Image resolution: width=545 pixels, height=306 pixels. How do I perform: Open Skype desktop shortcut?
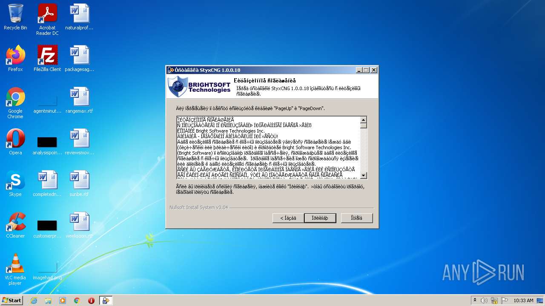15,183
